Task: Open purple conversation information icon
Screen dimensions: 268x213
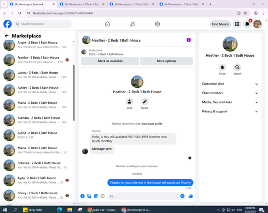Action: pos(189,40)
